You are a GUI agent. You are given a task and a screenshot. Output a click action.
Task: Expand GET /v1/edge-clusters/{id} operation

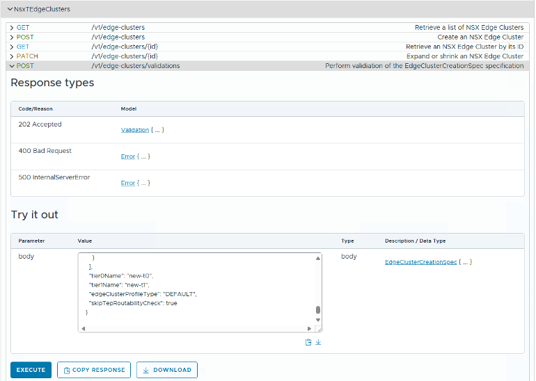12,47
